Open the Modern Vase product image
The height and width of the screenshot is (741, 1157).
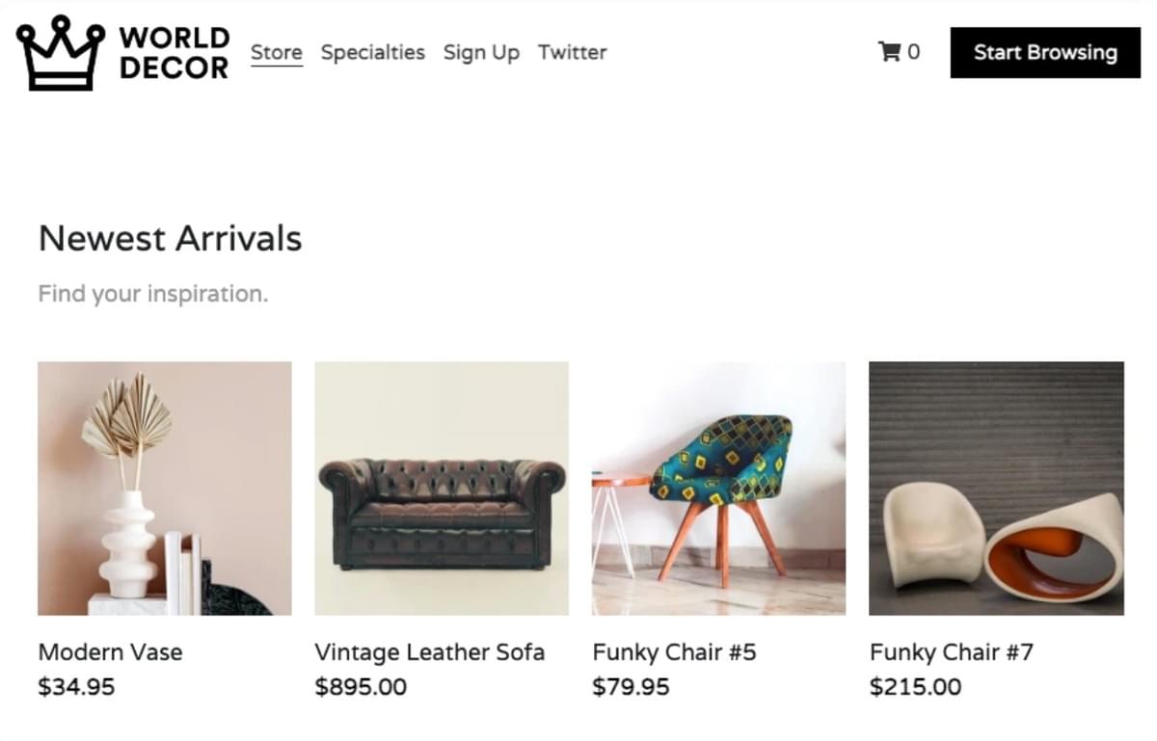[164, 488]
